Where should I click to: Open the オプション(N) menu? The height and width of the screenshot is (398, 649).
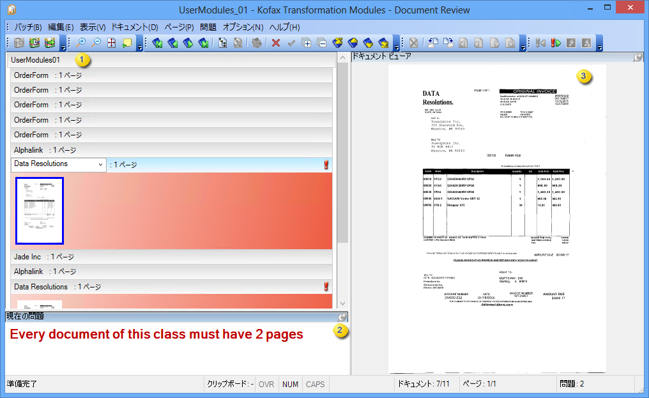(243, 27)
